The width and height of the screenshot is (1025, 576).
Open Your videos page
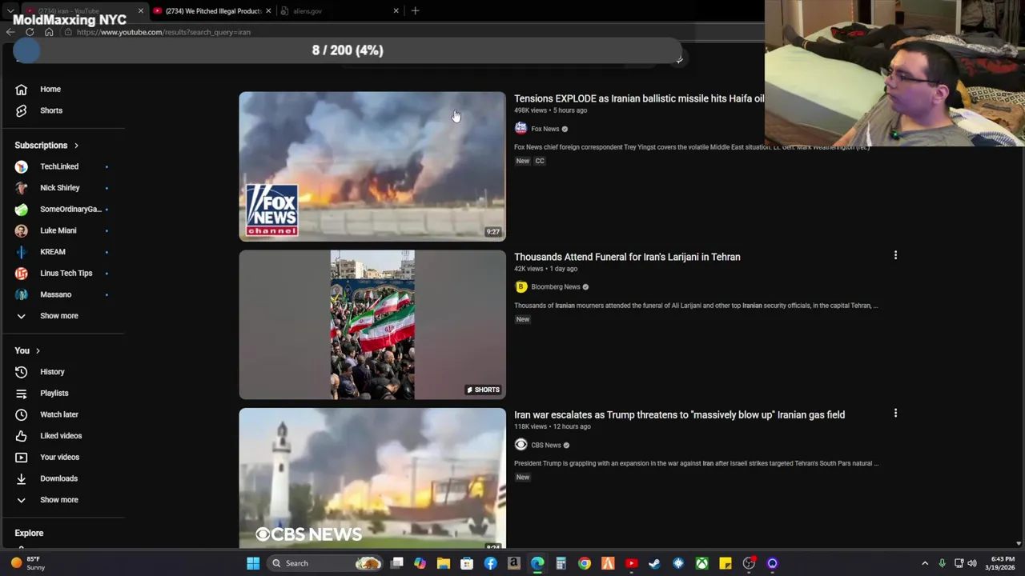coord(59,457)
